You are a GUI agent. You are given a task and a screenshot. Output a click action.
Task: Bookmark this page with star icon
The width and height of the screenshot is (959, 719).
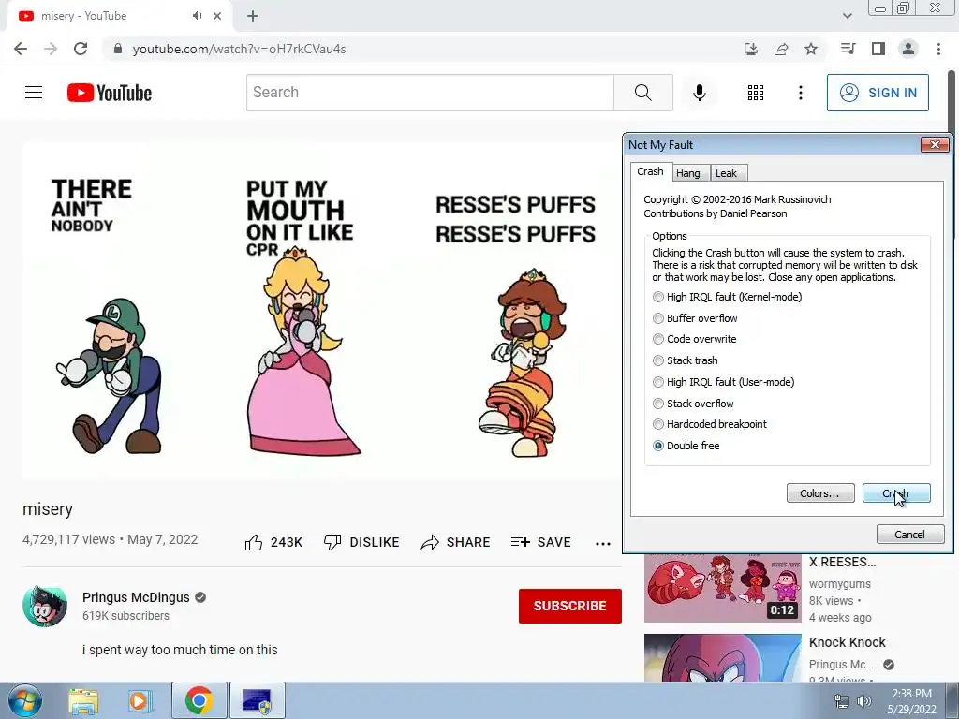(x=811, y=49)
